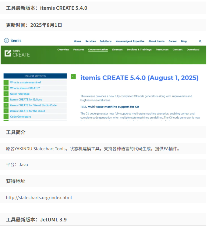The height and width of the screenshot is (226, 212).
Task: Open Services & Trainings tab
Action: (x=139, y=49)
